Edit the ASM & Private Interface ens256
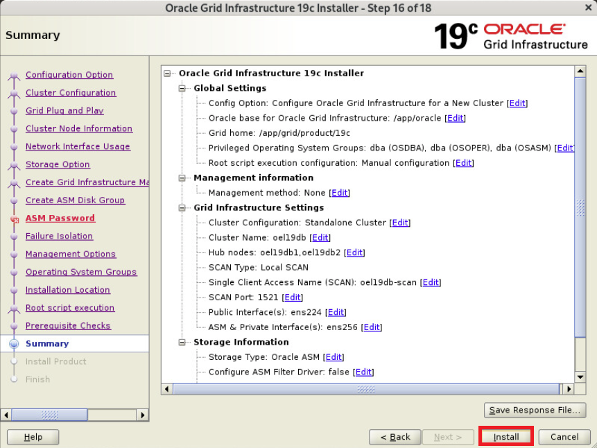This screenshot has height=448, width=597. tap(372, 327)
